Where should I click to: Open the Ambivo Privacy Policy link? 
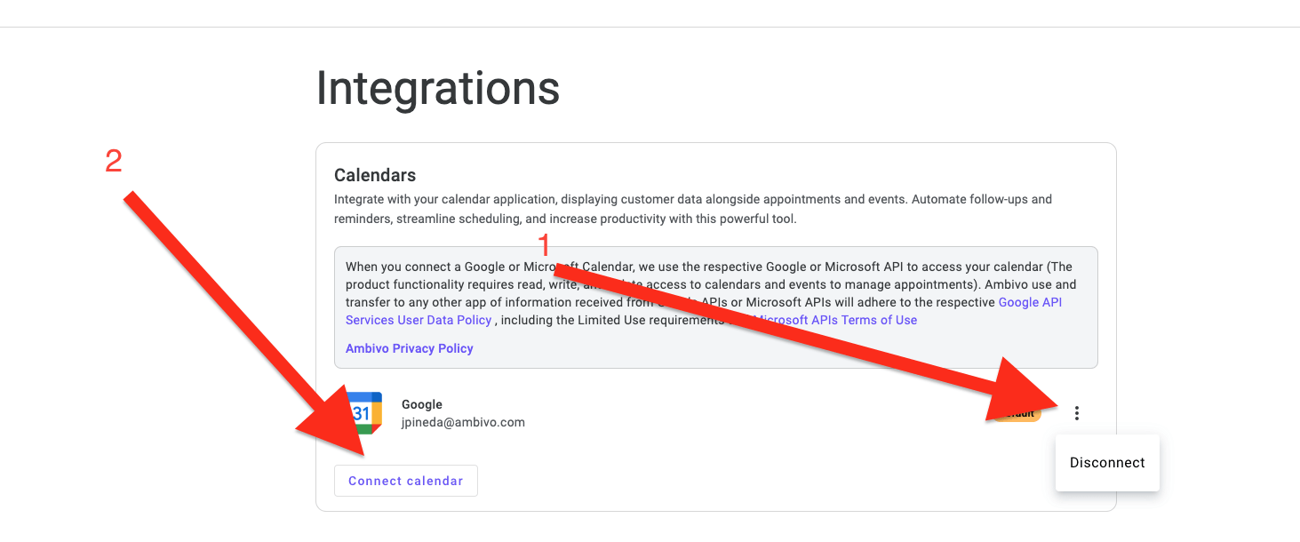410,348
